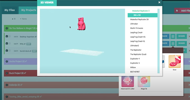Viewport: 190px width, 100px height.
Task: Expand the Duck Project folder
Action: (x=7, y=73)
